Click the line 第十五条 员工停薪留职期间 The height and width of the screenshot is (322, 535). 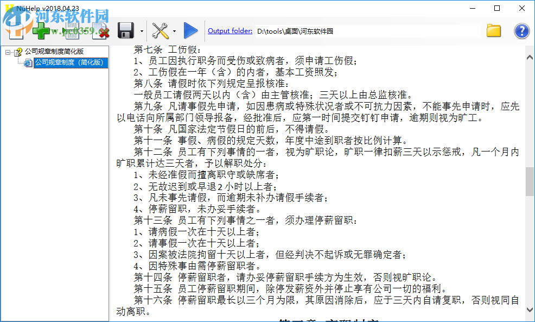pos(290,288)
